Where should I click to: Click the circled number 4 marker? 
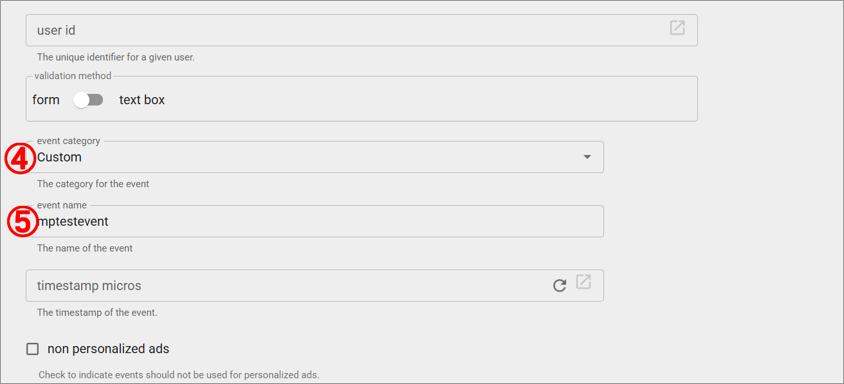pyautogui.click(x=21, y=158)
